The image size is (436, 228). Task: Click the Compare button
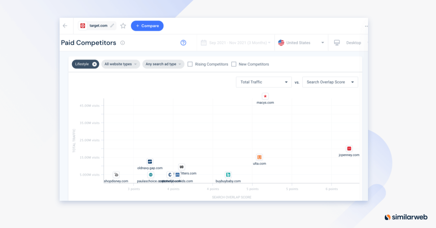pos(147,25)
